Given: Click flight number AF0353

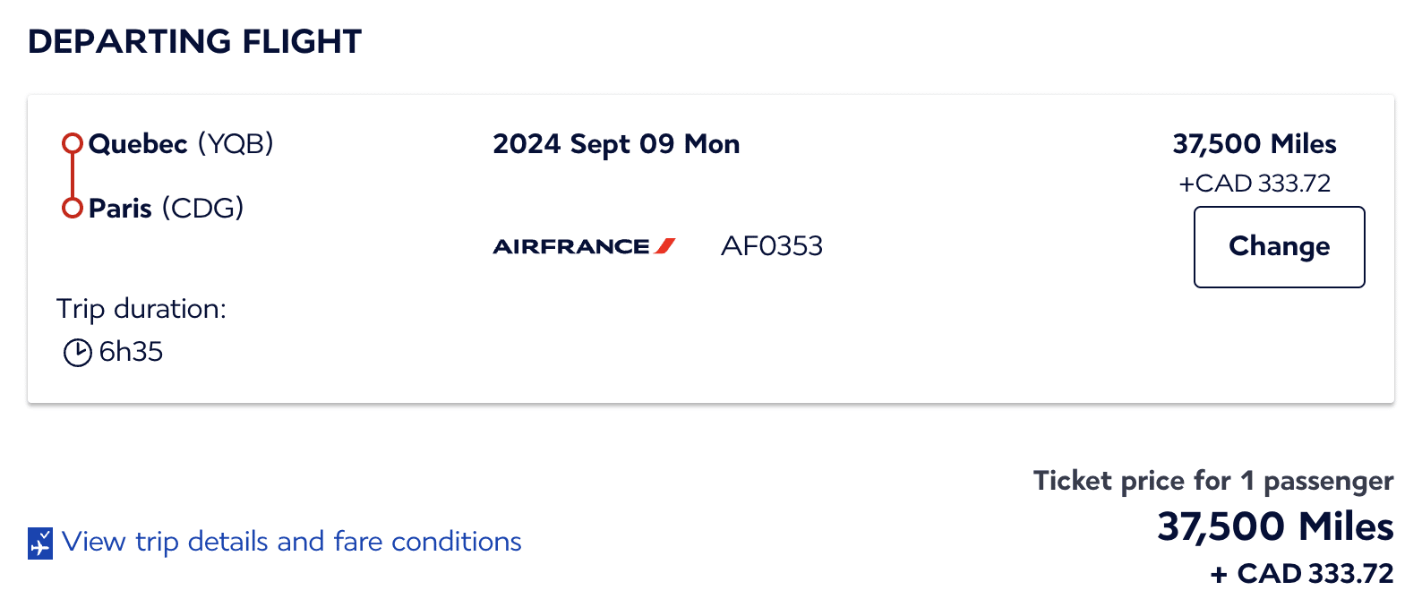Looking at the screenshot, I should pos(772,246).
